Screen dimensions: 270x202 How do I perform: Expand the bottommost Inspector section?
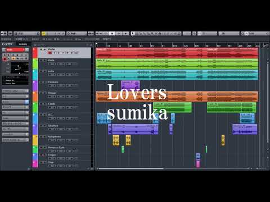coord(15,140)
